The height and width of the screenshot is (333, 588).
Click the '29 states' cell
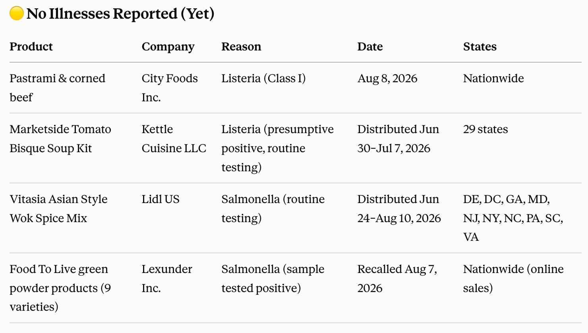click(485, 129)
